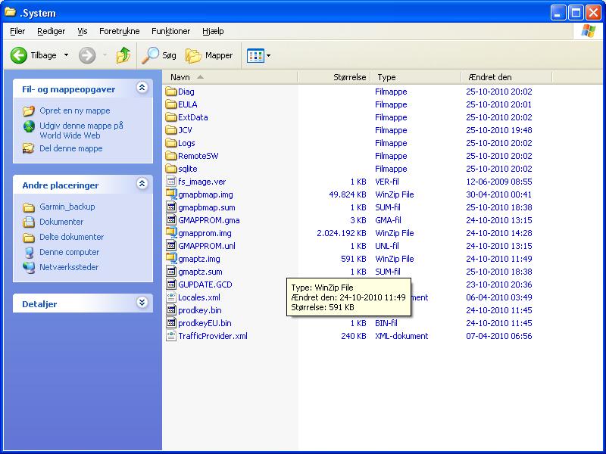The width and height of the screenshot is (606, 454).
Task: Click Udgiv denne mappe på World Wide Web
Action: coord(82,130)
